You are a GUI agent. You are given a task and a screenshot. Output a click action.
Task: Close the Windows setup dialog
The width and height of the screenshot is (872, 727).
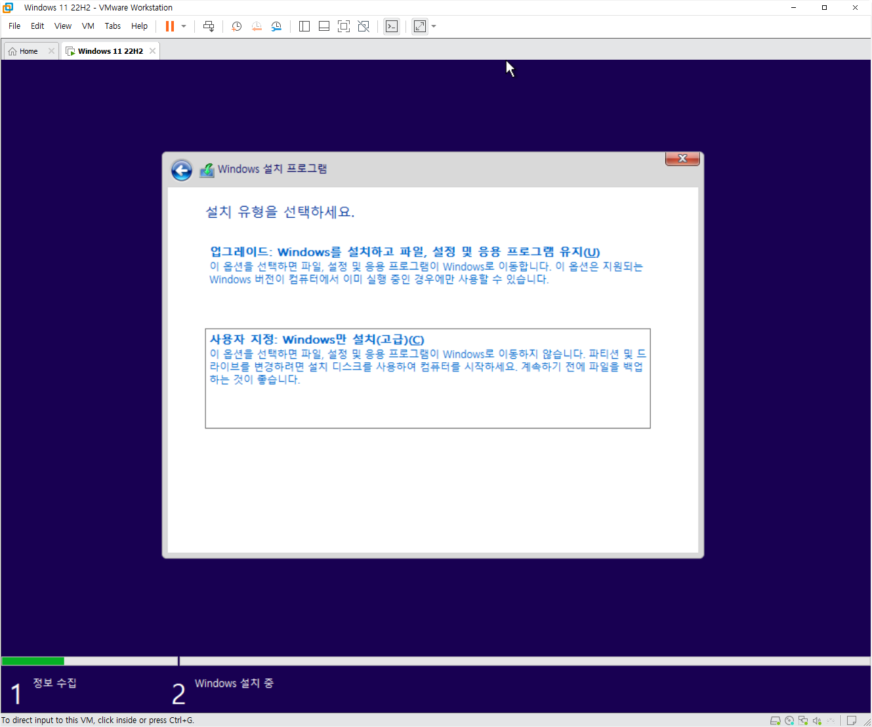point(682,159)
